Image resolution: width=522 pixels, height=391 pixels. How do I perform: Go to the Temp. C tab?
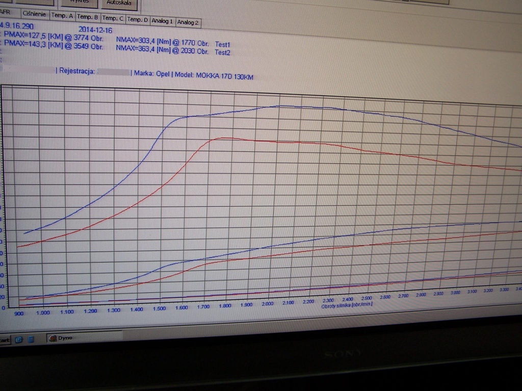(x=113, y=18)
